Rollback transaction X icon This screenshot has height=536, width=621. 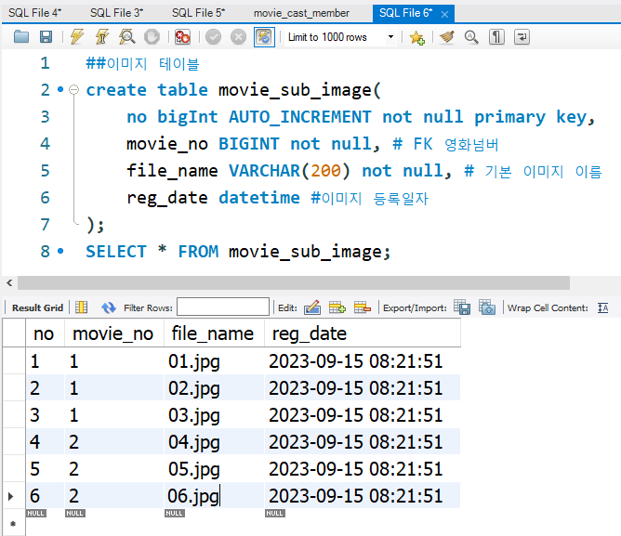[x=238, y=37]
